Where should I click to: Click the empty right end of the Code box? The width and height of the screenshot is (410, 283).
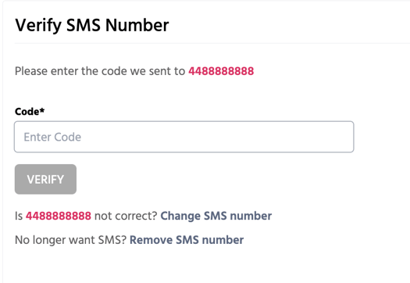coord(327,137)
